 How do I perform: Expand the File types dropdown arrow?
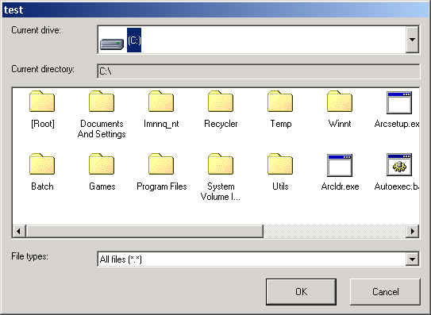412,259
